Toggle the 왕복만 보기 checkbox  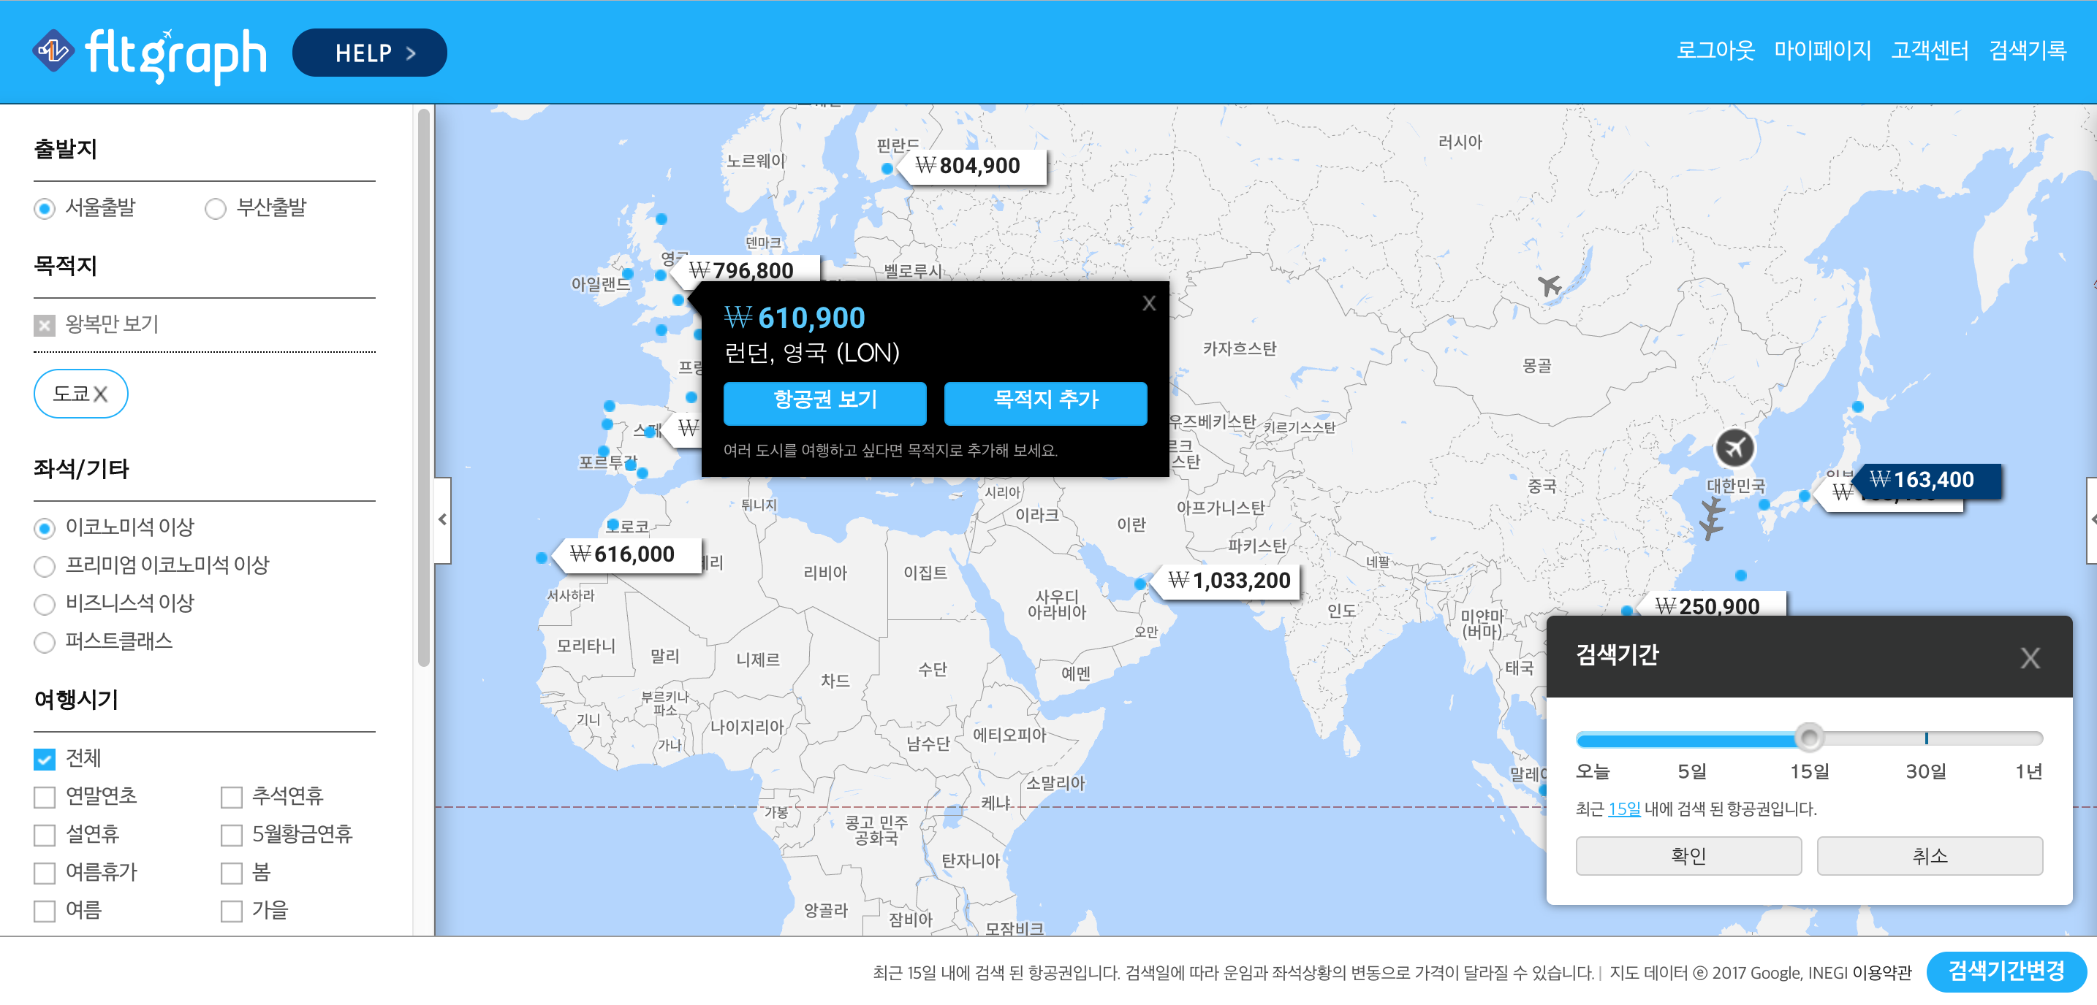(45, 326)
